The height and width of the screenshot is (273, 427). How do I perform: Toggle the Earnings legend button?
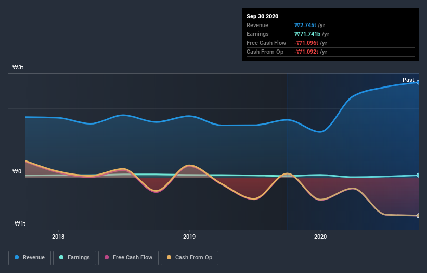pos(74,258)
